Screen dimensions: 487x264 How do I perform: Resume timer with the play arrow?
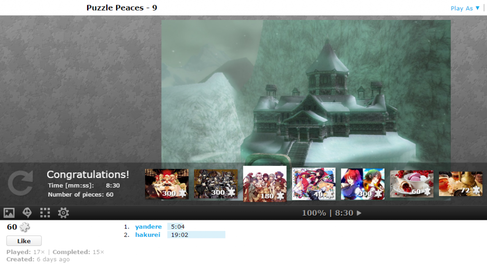coord(359,213)
